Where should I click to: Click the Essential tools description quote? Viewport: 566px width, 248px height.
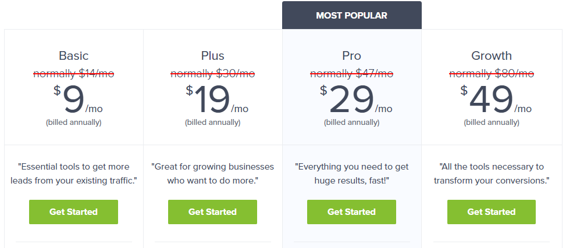point(74,174)
